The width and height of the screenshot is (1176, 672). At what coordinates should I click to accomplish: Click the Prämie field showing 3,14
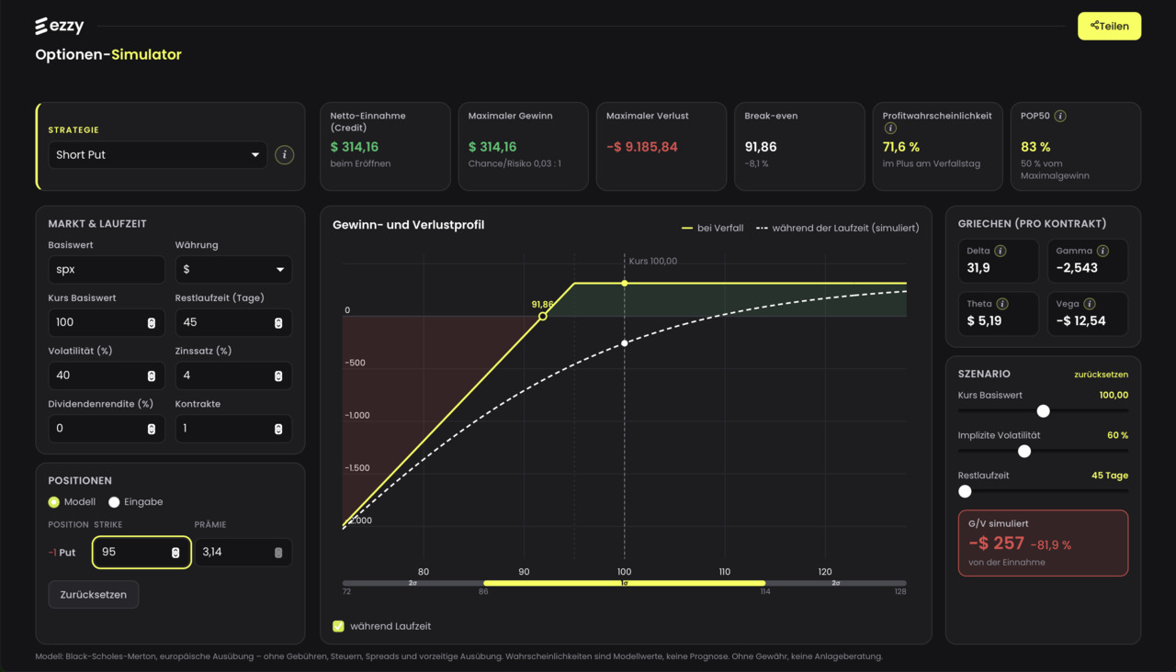coord(243,553)
